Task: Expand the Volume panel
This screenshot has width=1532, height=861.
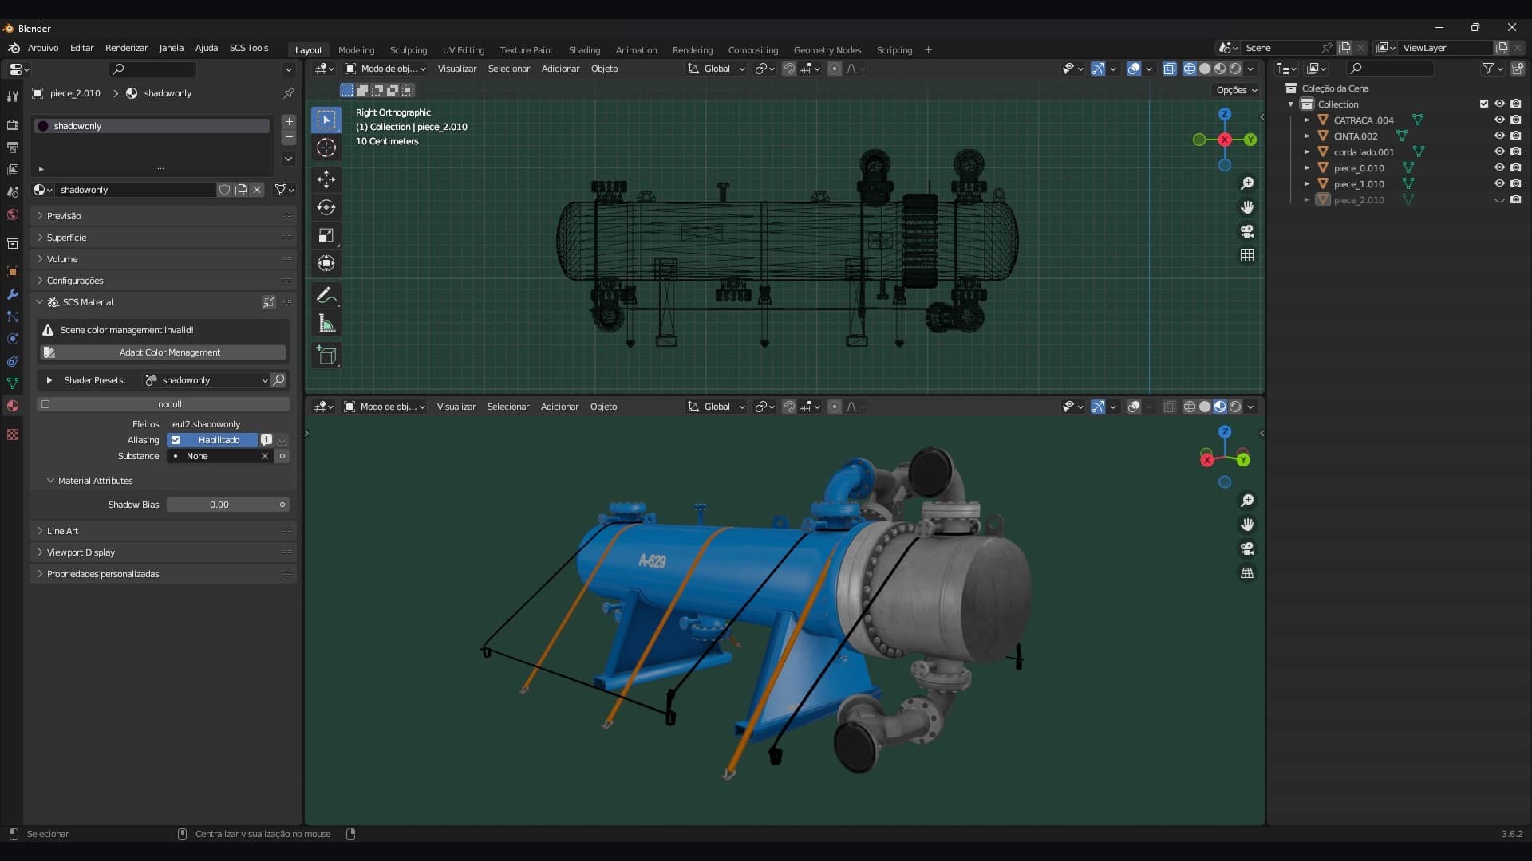Action: pyautogui.click(x=163, y=259)
